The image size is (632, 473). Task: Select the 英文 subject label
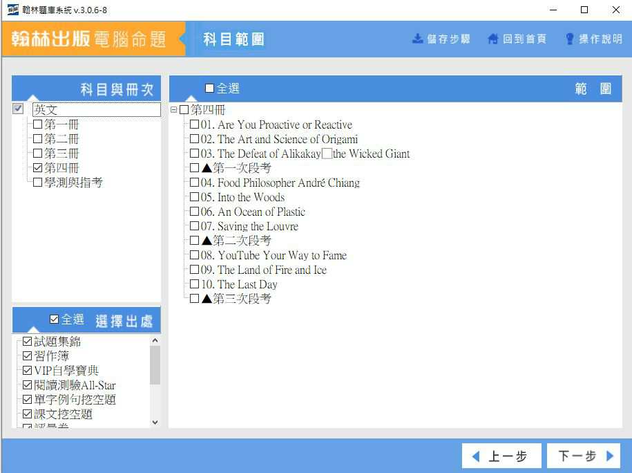[x=97, y=109]
